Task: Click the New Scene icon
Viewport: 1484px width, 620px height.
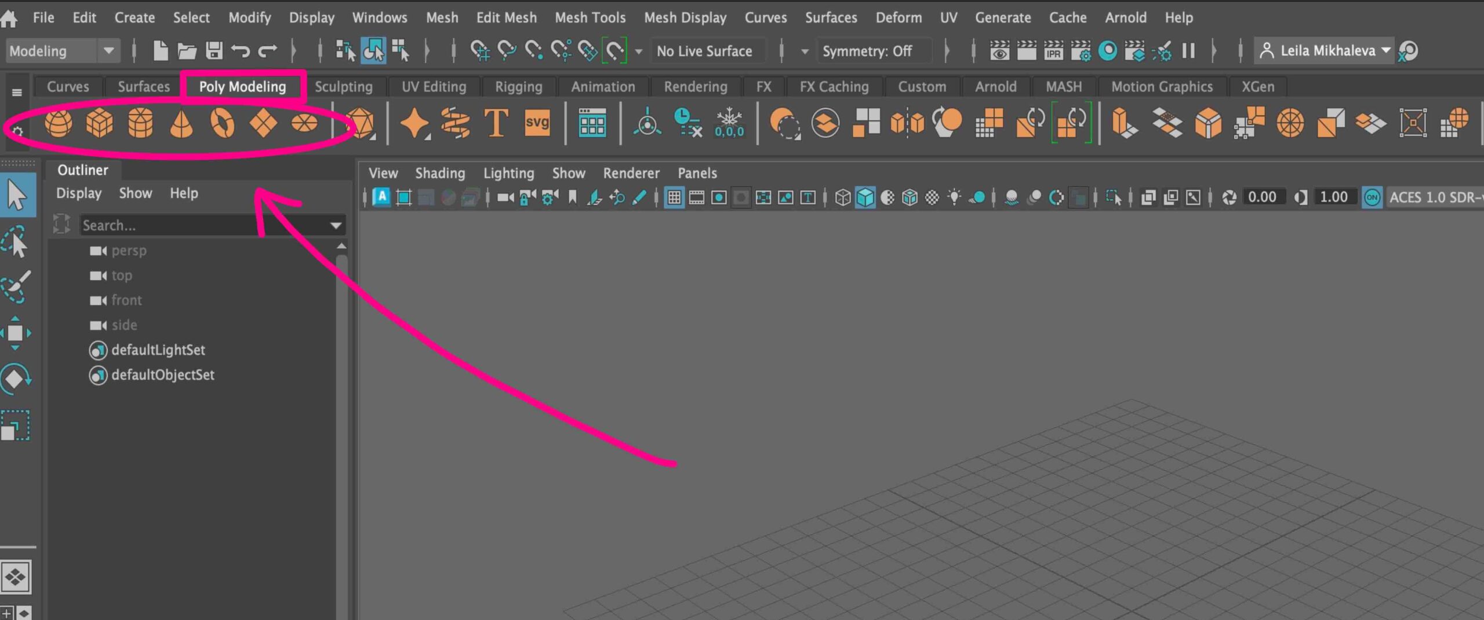Action: pyautogui.click(x=161, y=51)
